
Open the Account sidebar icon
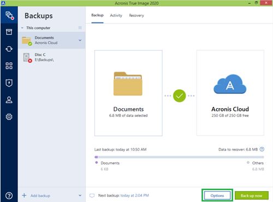coord(9,100)
